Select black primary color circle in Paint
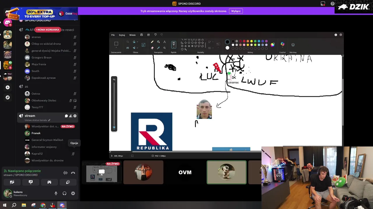The image size is (373, 209). [227, 42]
